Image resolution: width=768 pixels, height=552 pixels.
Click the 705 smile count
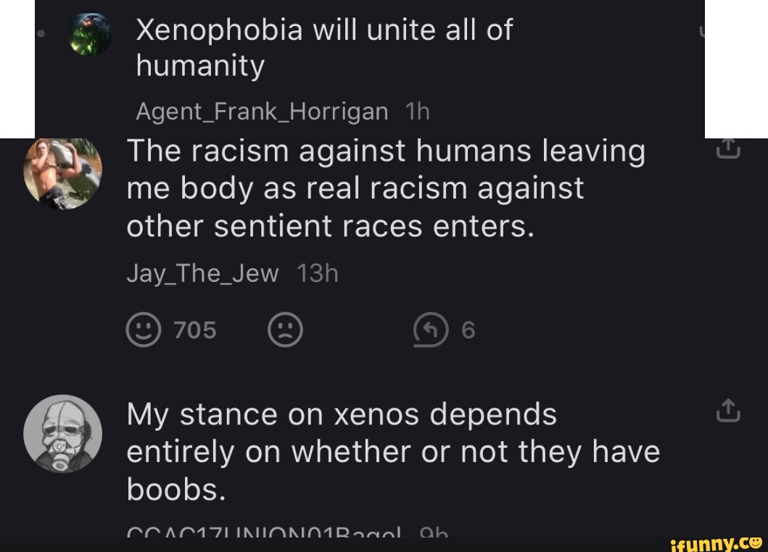pos(195,331)
